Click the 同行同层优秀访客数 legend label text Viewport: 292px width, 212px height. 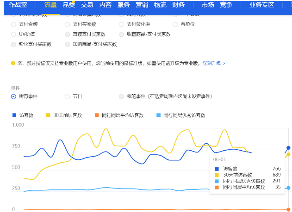(184, 115)
